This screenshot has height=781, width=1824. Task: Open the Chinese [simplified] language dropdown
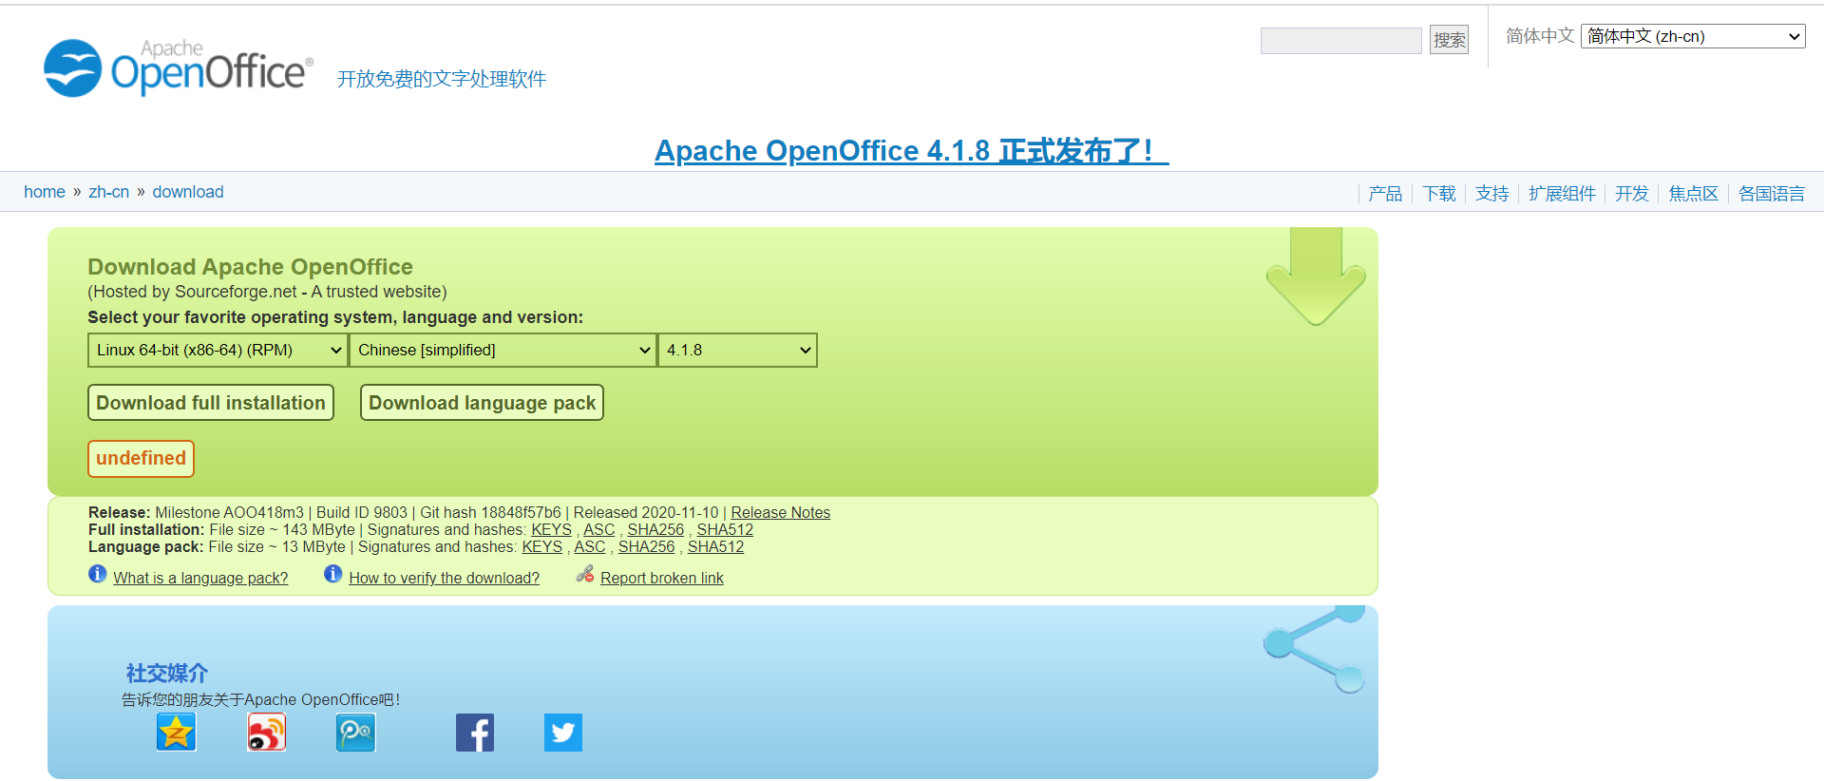(503, 350)
